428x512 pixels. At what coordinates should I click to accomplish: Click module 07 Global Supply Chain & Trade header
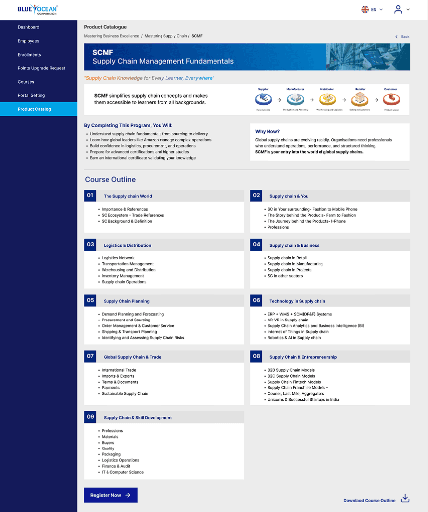[x=164, y=357]
